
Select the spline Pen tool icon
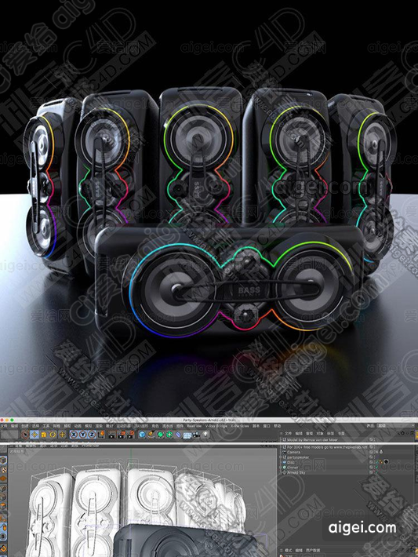[x=151, y=435]
